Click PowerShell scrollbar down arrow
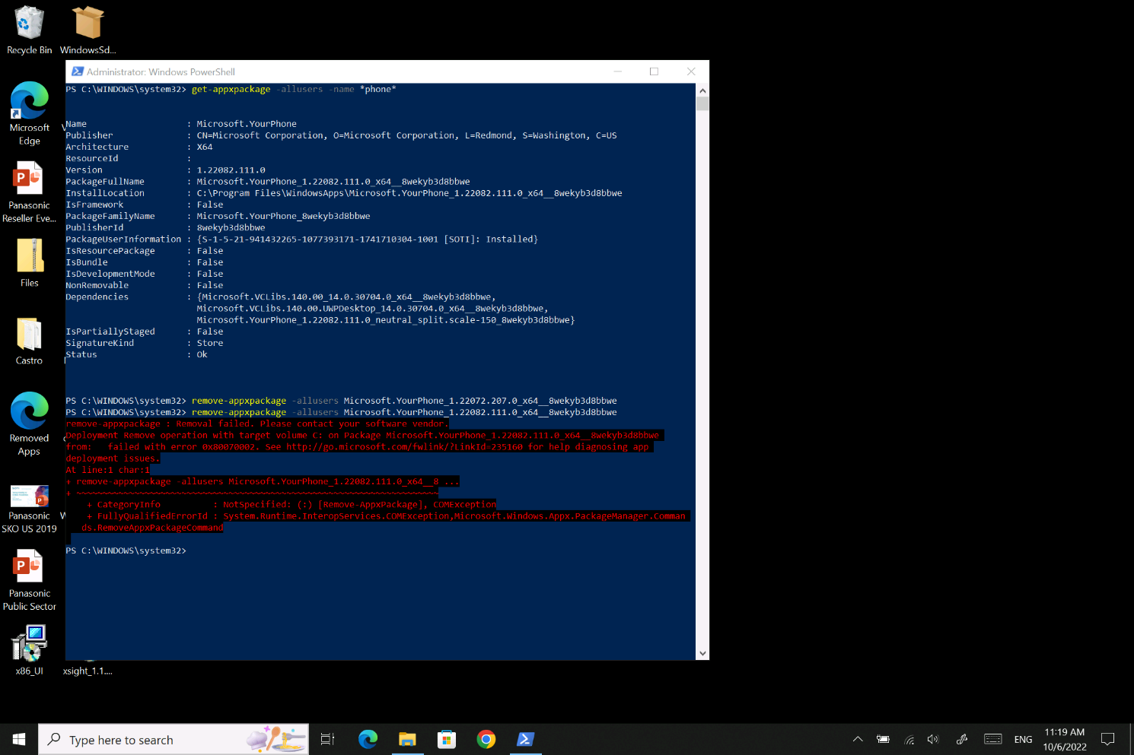 point(702,653)
